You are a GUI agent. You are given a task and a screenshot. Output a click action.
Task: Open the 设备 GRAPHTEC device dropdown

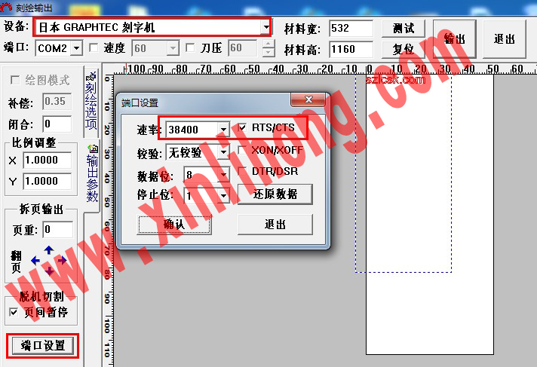pyautogui.click(x=265, y=28)
